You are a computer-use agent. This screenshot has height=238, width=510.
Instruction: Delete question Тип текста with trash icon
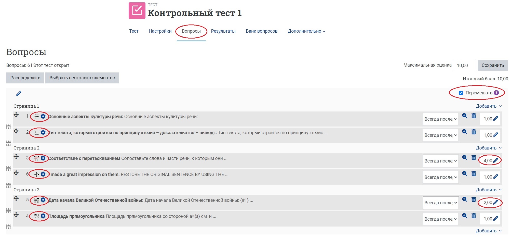click(x=474, y=132)
